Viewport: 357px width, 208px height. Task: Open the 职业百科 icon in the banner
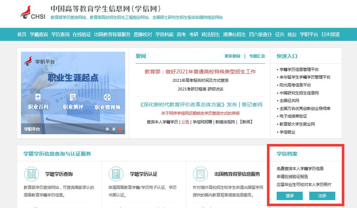38,97
